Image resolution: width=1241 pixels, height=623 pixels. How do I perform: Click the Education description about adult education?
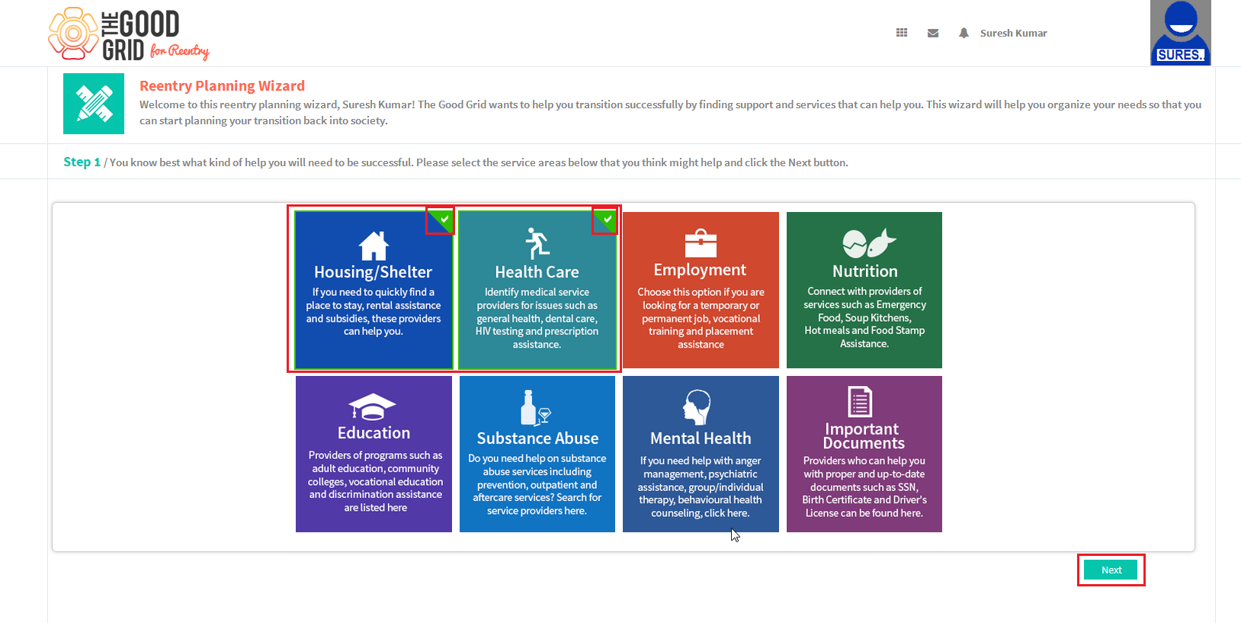click(375, 481)
